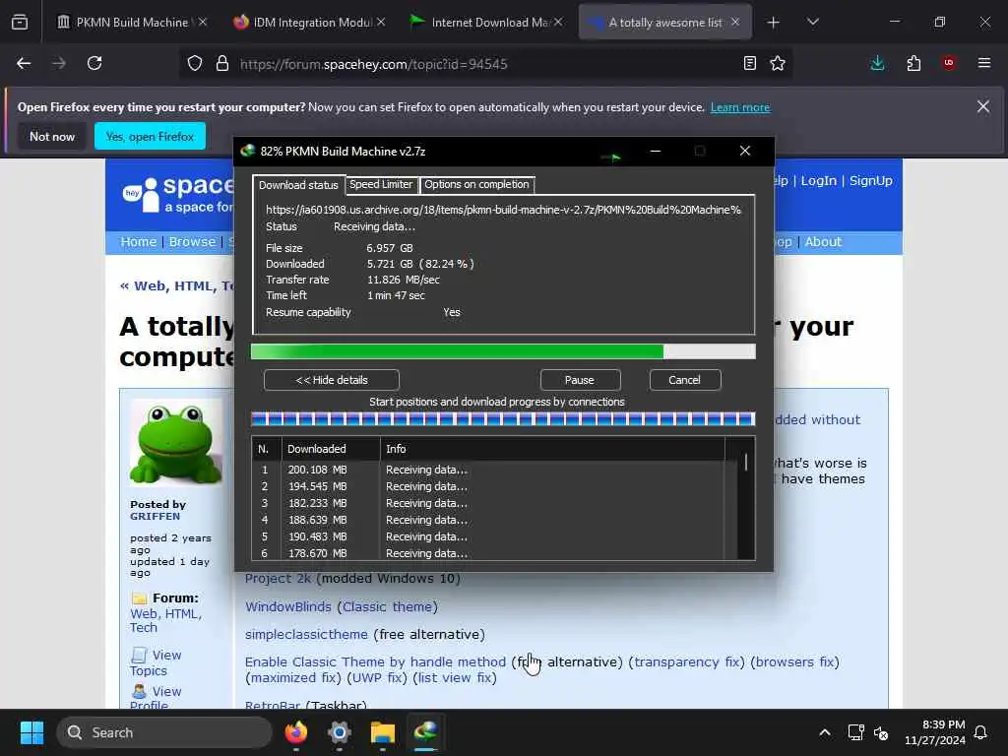The width and height of the screenshot is (1008, 756).
Task: Open GRIFFEN's profile link
Action: tap(155, 516)
